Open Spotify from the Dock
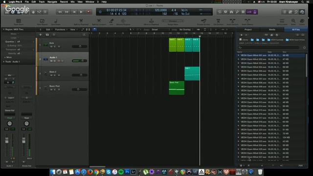 coord(121,172)
